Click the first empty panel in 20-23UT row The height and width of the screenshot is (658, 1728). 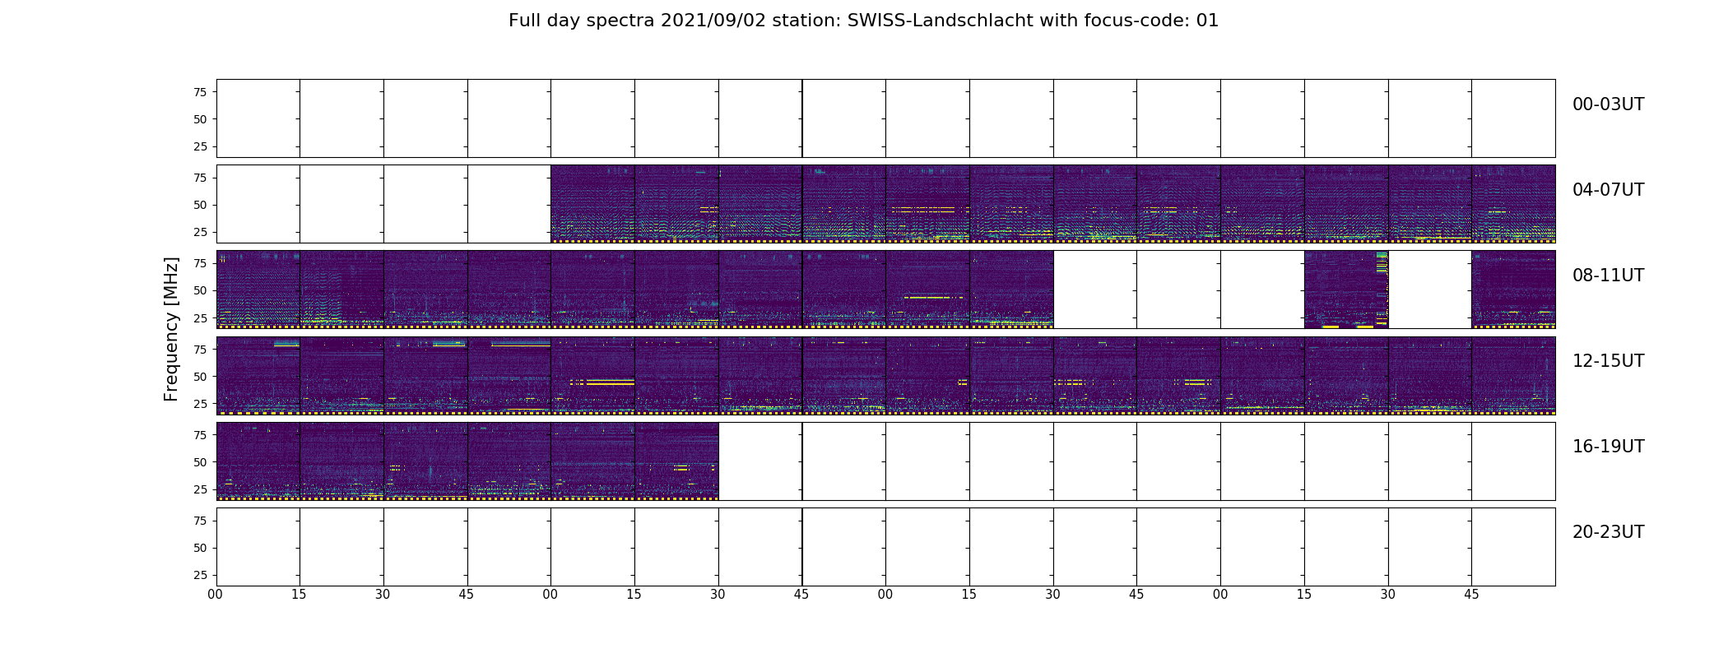tap(258, 547)
